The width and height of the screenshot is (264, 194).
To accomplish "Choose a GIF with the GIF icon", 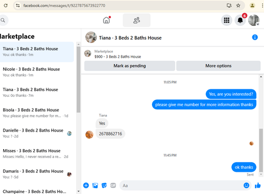I will pos(113,186).
